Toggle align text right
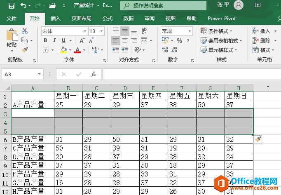The width and height of the screenshot is (281, 195). pos(134,40)
